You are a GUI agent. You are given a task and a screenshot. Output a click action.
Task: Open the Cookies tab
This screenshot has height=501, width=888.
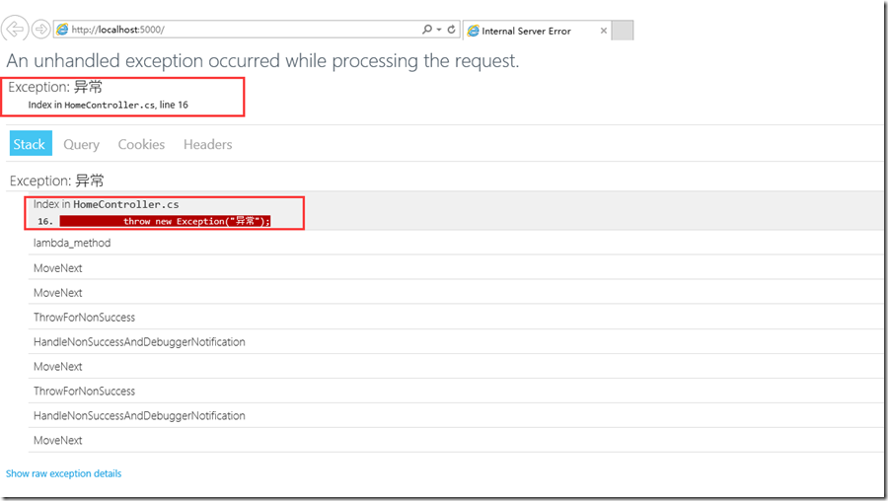[x=141, y=144]
